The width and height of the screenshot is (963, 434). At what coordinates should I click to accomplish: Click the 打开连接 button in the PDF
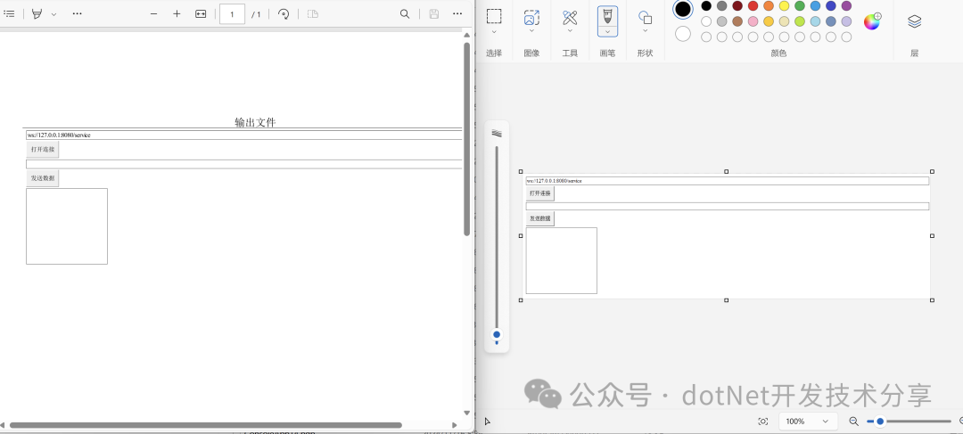click(43, 150)
